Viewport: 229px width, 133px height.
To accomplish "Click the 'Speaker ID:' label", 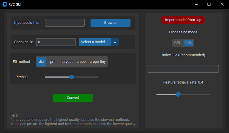I will coord(24,42).
